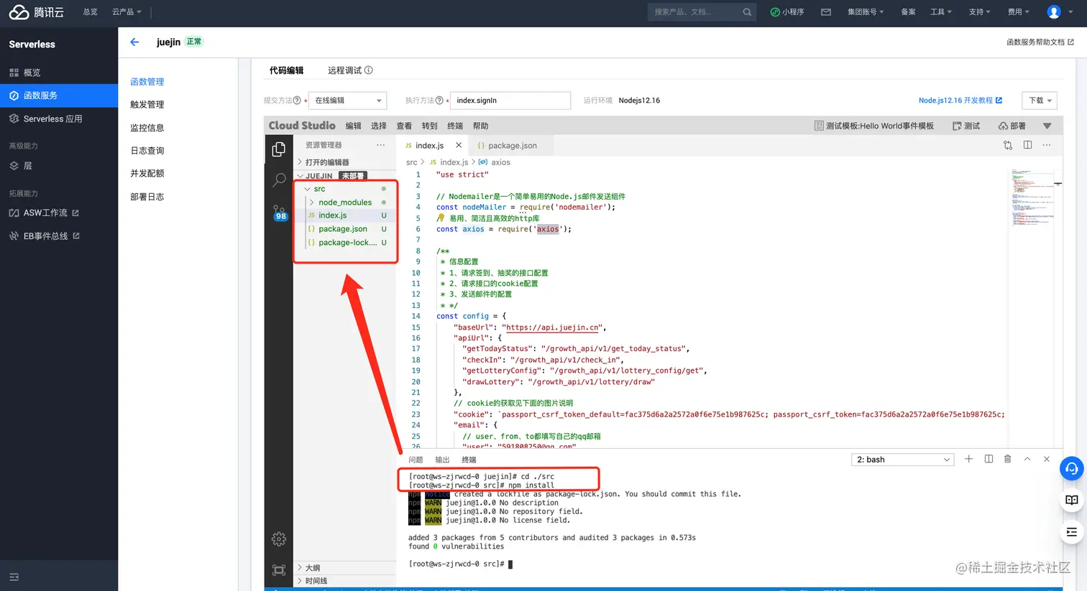Select 测试模板:Hello World事件模板
Screen dimensions: 1087x591
pos(873,126)
